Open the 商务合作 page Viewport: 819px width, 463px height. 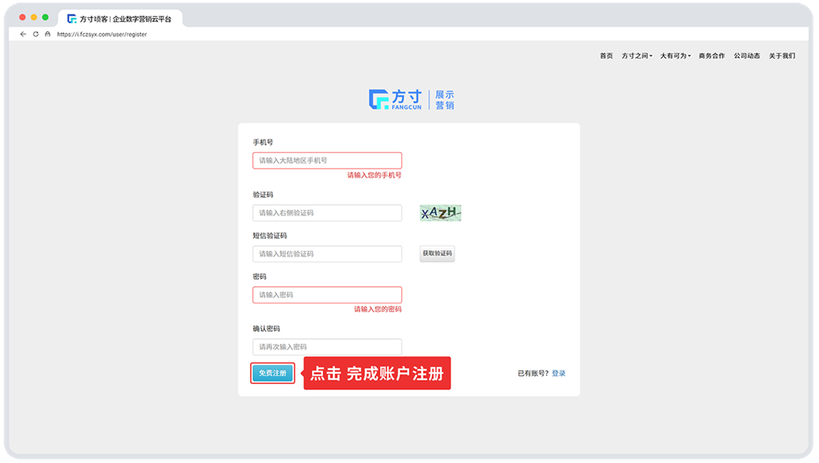click(712, 56)
